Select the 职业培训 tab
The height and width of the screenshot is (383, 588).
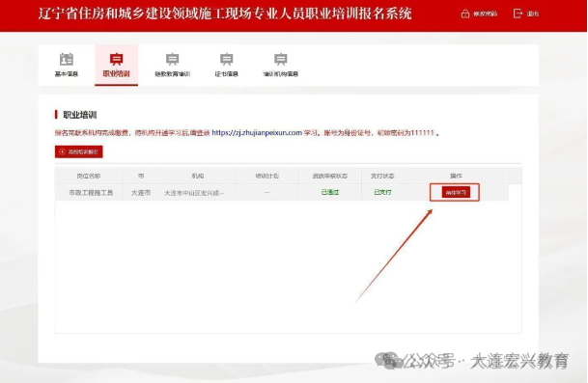pos(116,66)
